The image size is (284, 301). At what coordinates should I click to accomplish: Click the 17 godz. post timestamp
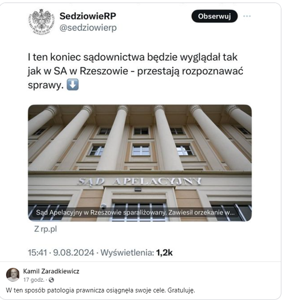click(34, 280)
